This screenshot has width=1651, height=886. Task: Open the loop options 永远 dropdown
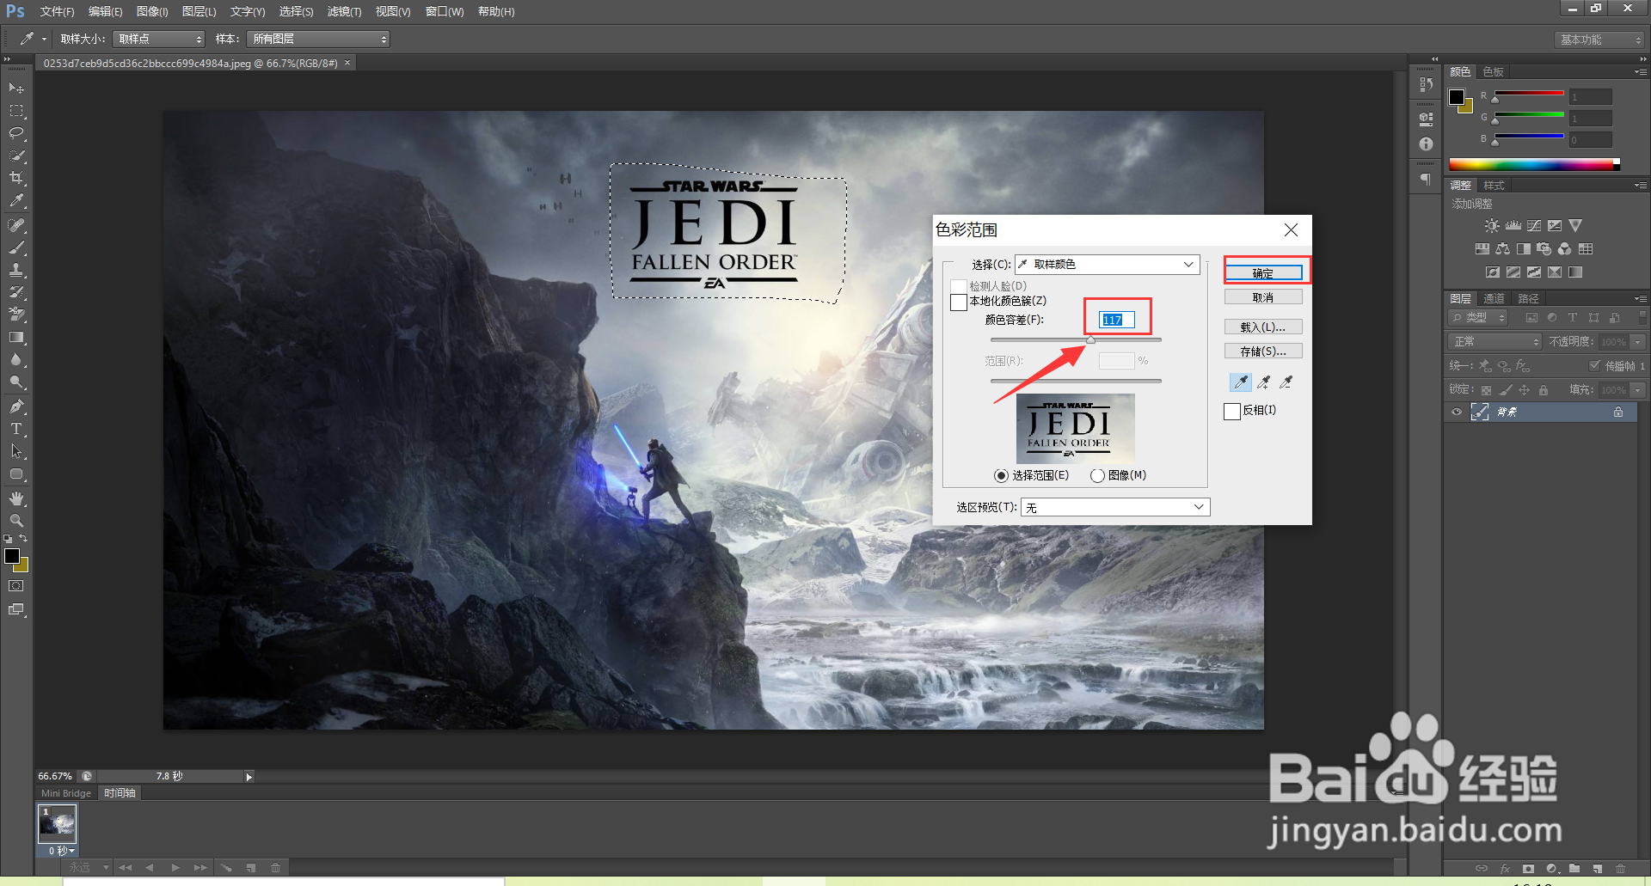pos(89,868)
